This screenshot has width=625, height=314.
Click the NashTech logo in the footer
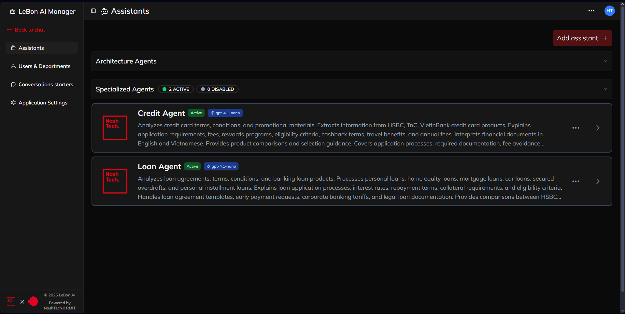[x=11, y=301]
